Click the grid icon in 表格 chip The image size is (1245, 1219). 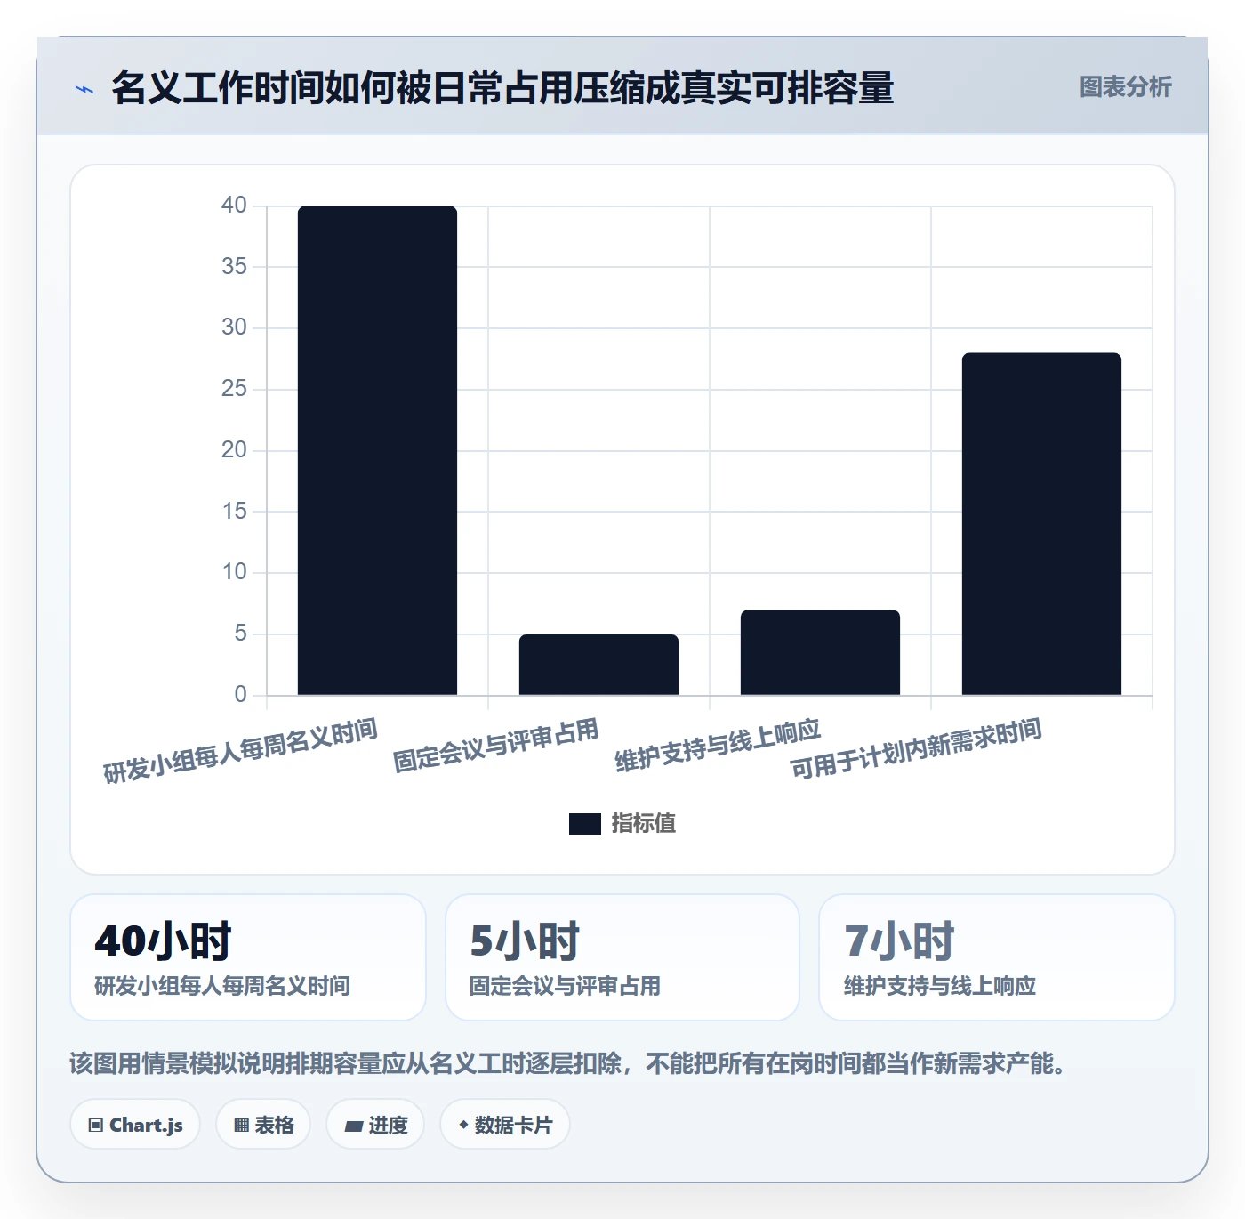click(x=241, y=1126)
